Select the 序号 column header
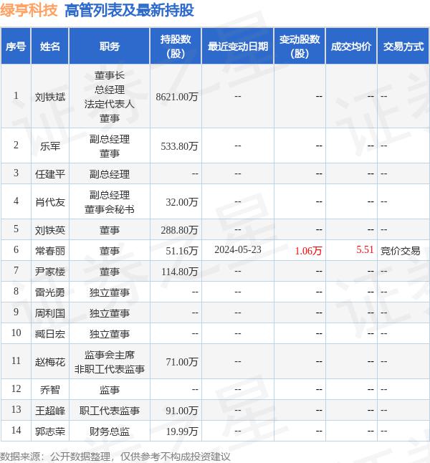 tap(16, 47)
